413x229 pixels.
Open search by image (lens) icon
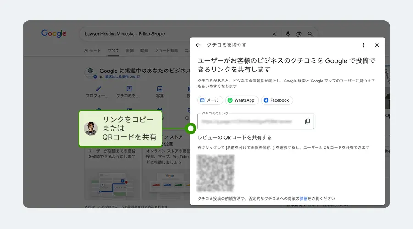click(299, 34)
